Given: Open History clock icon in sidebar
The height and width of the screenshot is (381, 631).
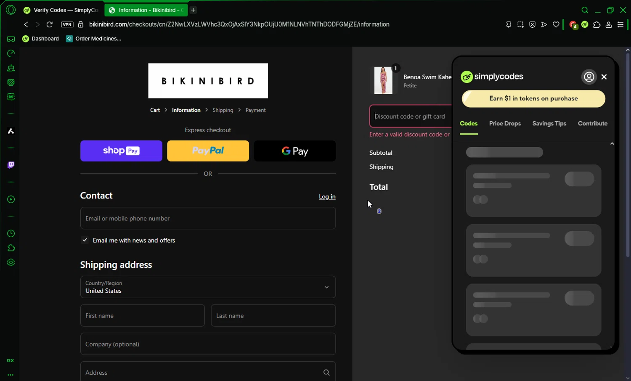Looking at the screenshot, I should click(11, 233).
